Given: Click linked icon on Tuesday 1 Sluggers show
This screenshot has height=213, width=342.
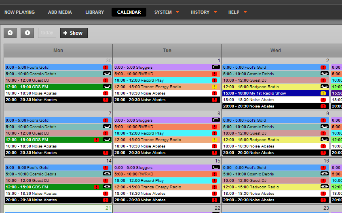Looking at the screenshot, I should pyautogui.click(x=215, y=67).
